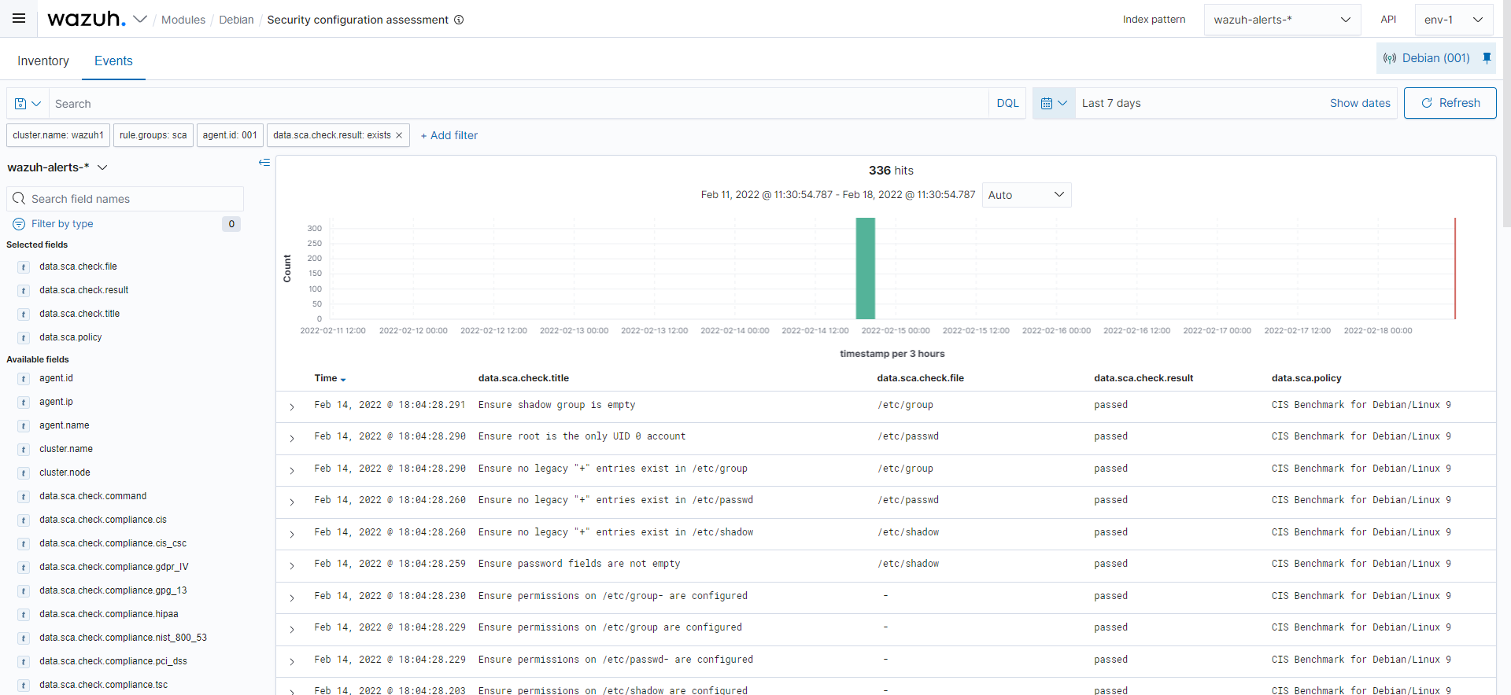Expand row Ensure shadow group is empty

point(292,406)
